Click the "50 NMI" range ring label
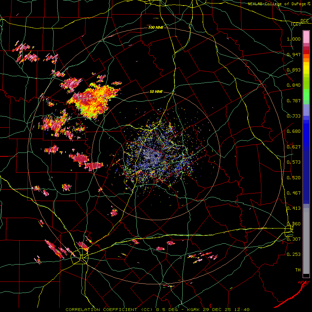The height and width of the screenshot is (312, 312). (x=156, y=92)
